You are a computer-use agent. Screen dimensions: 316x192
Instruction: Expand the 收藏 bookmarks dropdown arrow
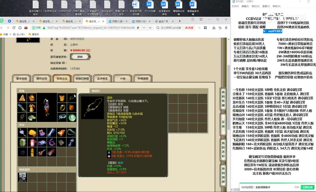[x=10, y=34]
